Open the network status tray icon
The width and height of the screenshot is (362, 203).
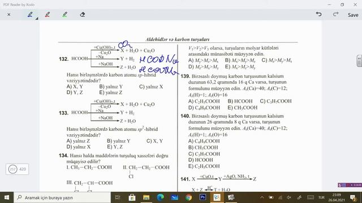coord(280,197)
